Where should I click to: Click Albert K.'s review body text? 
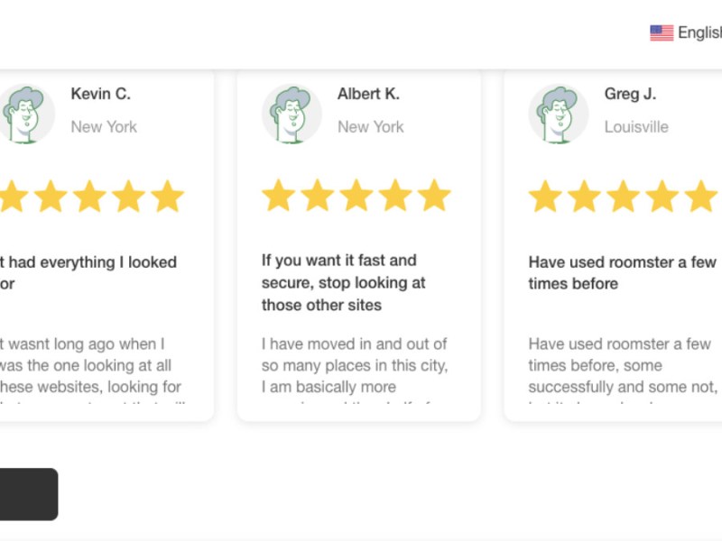[x=354, y=366]
